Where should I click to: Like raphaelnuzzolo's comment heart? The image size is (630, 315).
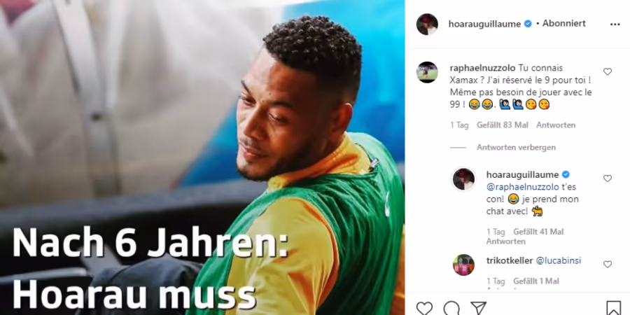pos(608,71)
